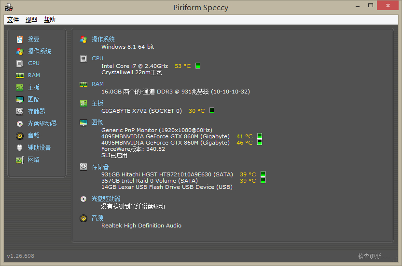Image resolution: width=402 pixels, height=266 pixels.
Task: Click the Windows flag icon in summary pane
Action: pyautogui.click(x=83, y=40)
